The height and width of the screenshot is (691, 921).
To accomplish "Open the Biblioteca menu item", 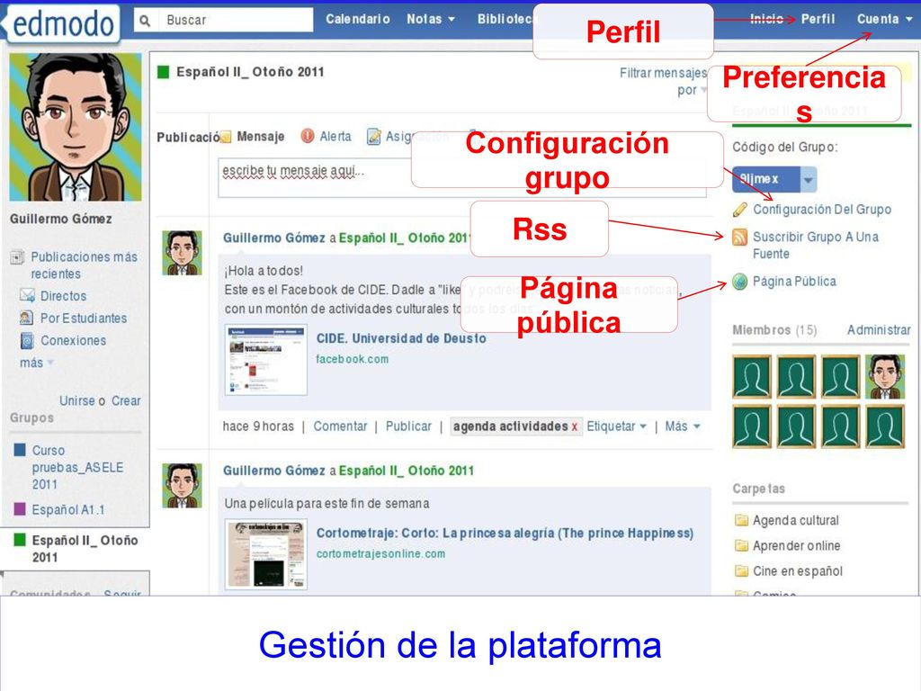I will coord(505,19).
